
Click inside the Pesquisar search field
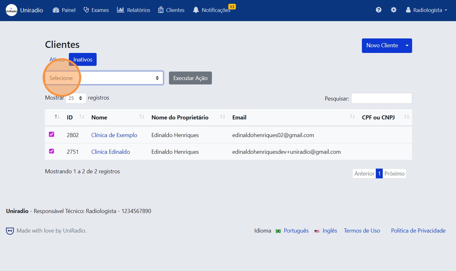pyautogui.click(x=381, y=98)
